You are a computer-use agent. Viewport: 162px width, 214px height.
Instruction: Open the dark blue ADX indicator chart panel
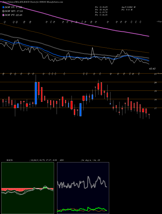83,188
